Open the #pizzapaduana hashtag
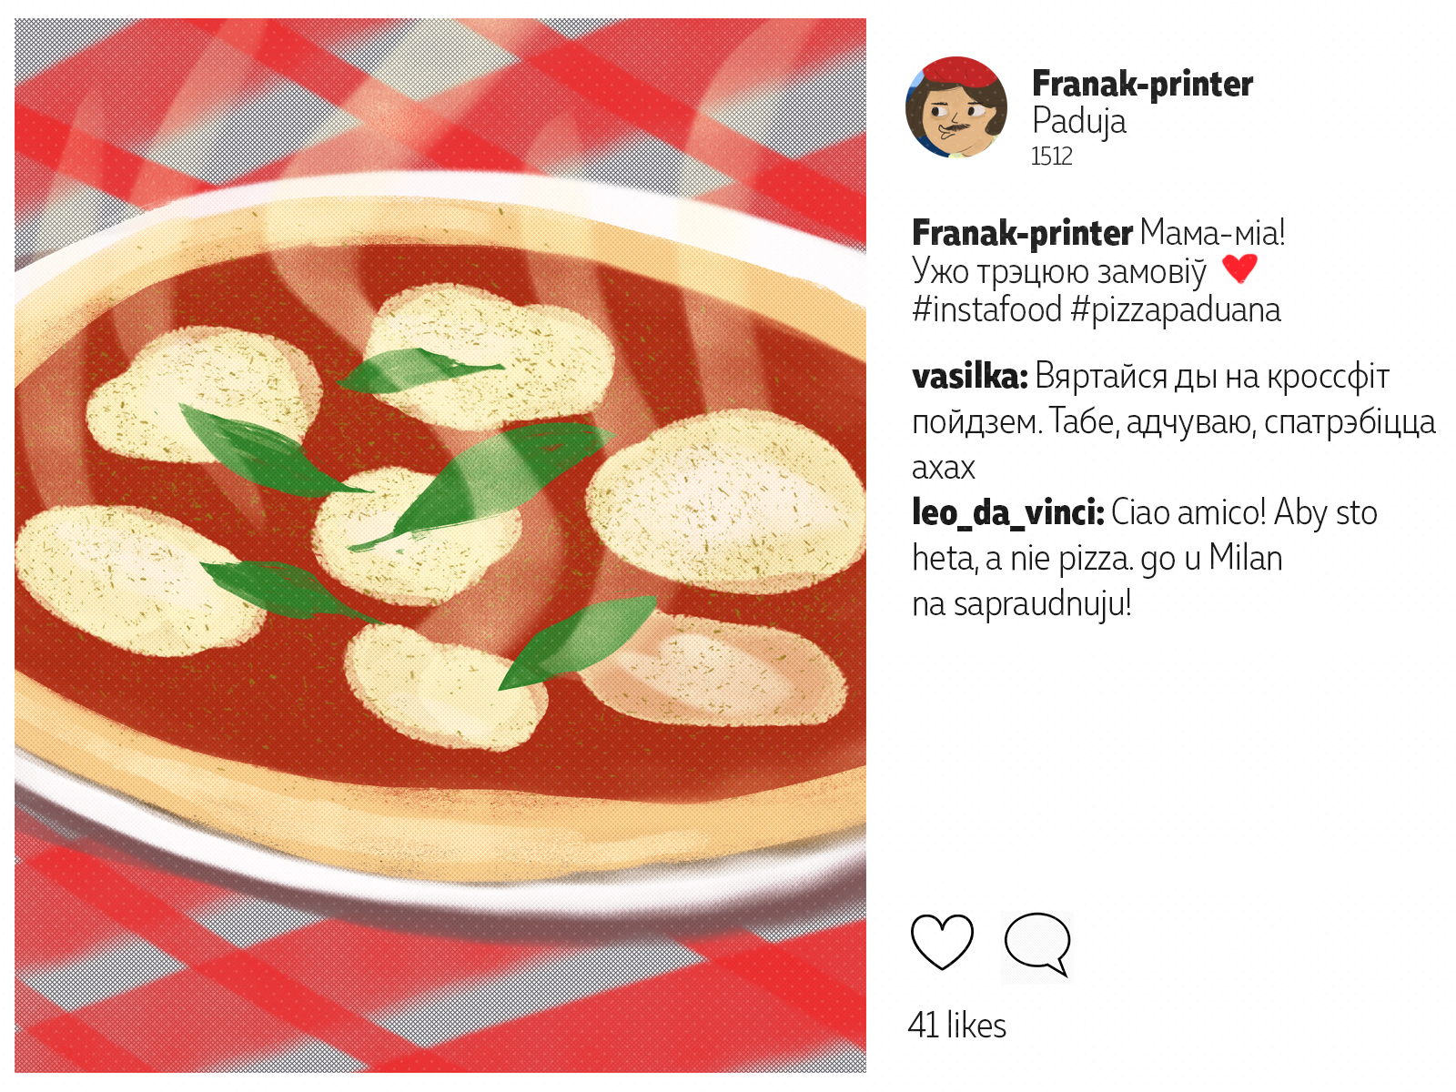Image resolution: width=1456 pixels, height=1092 pixels. (1176, 310)
